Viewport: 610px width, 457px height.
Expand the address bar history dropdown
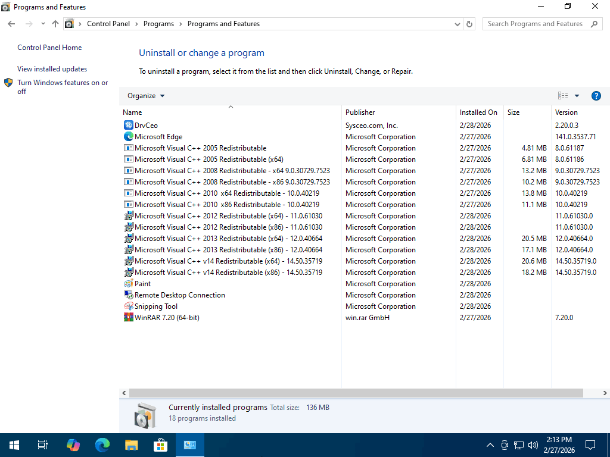[x=457, y=24]
